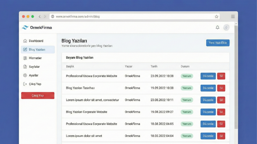Click the Çıkış Yap logout icon

pos(25,84)
